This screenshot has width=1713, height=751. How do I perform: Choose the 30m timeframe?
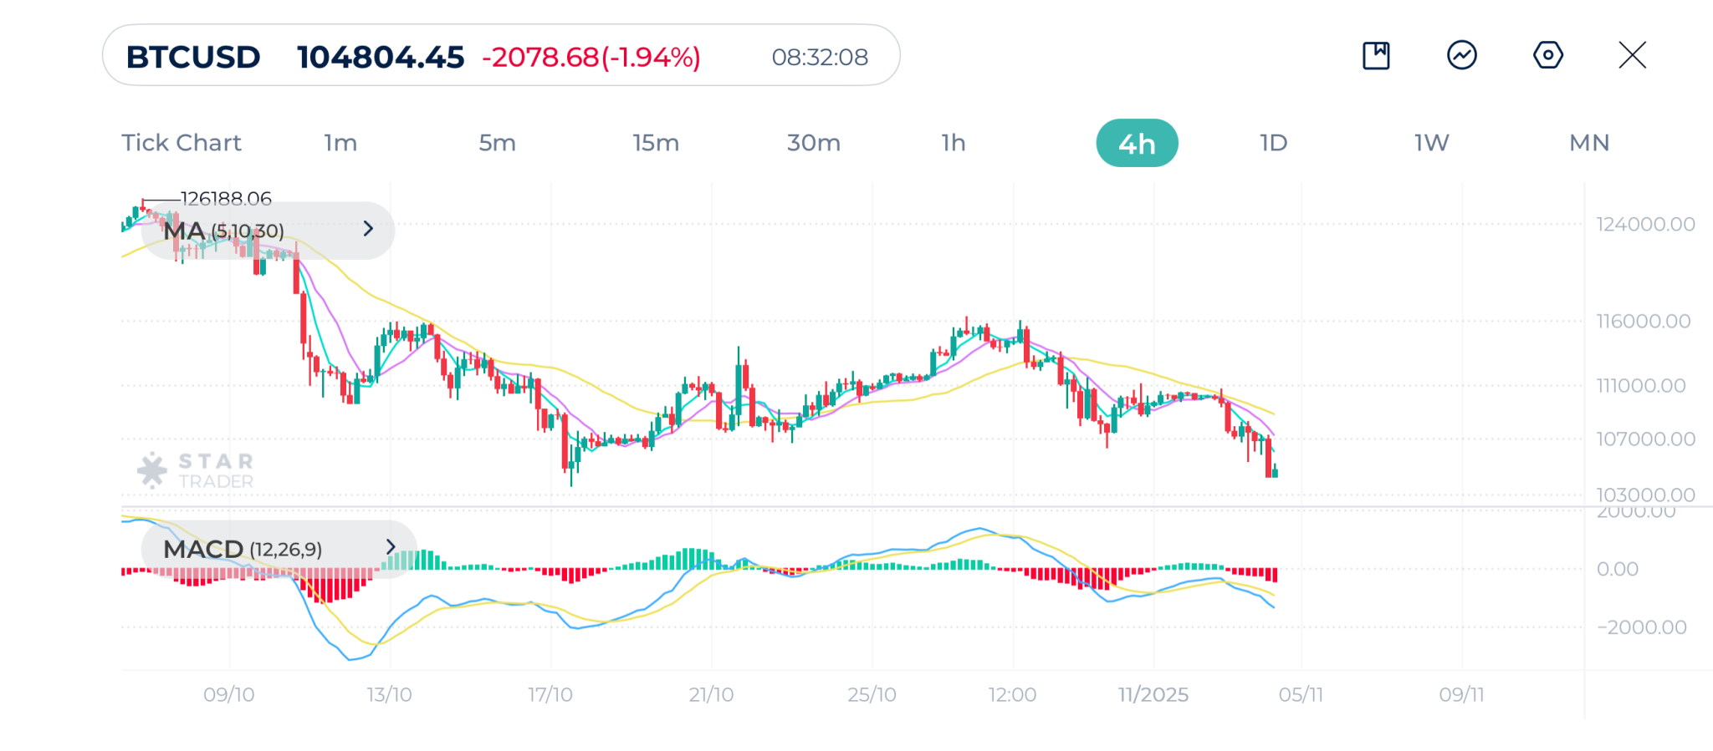[x=813, y=143]
